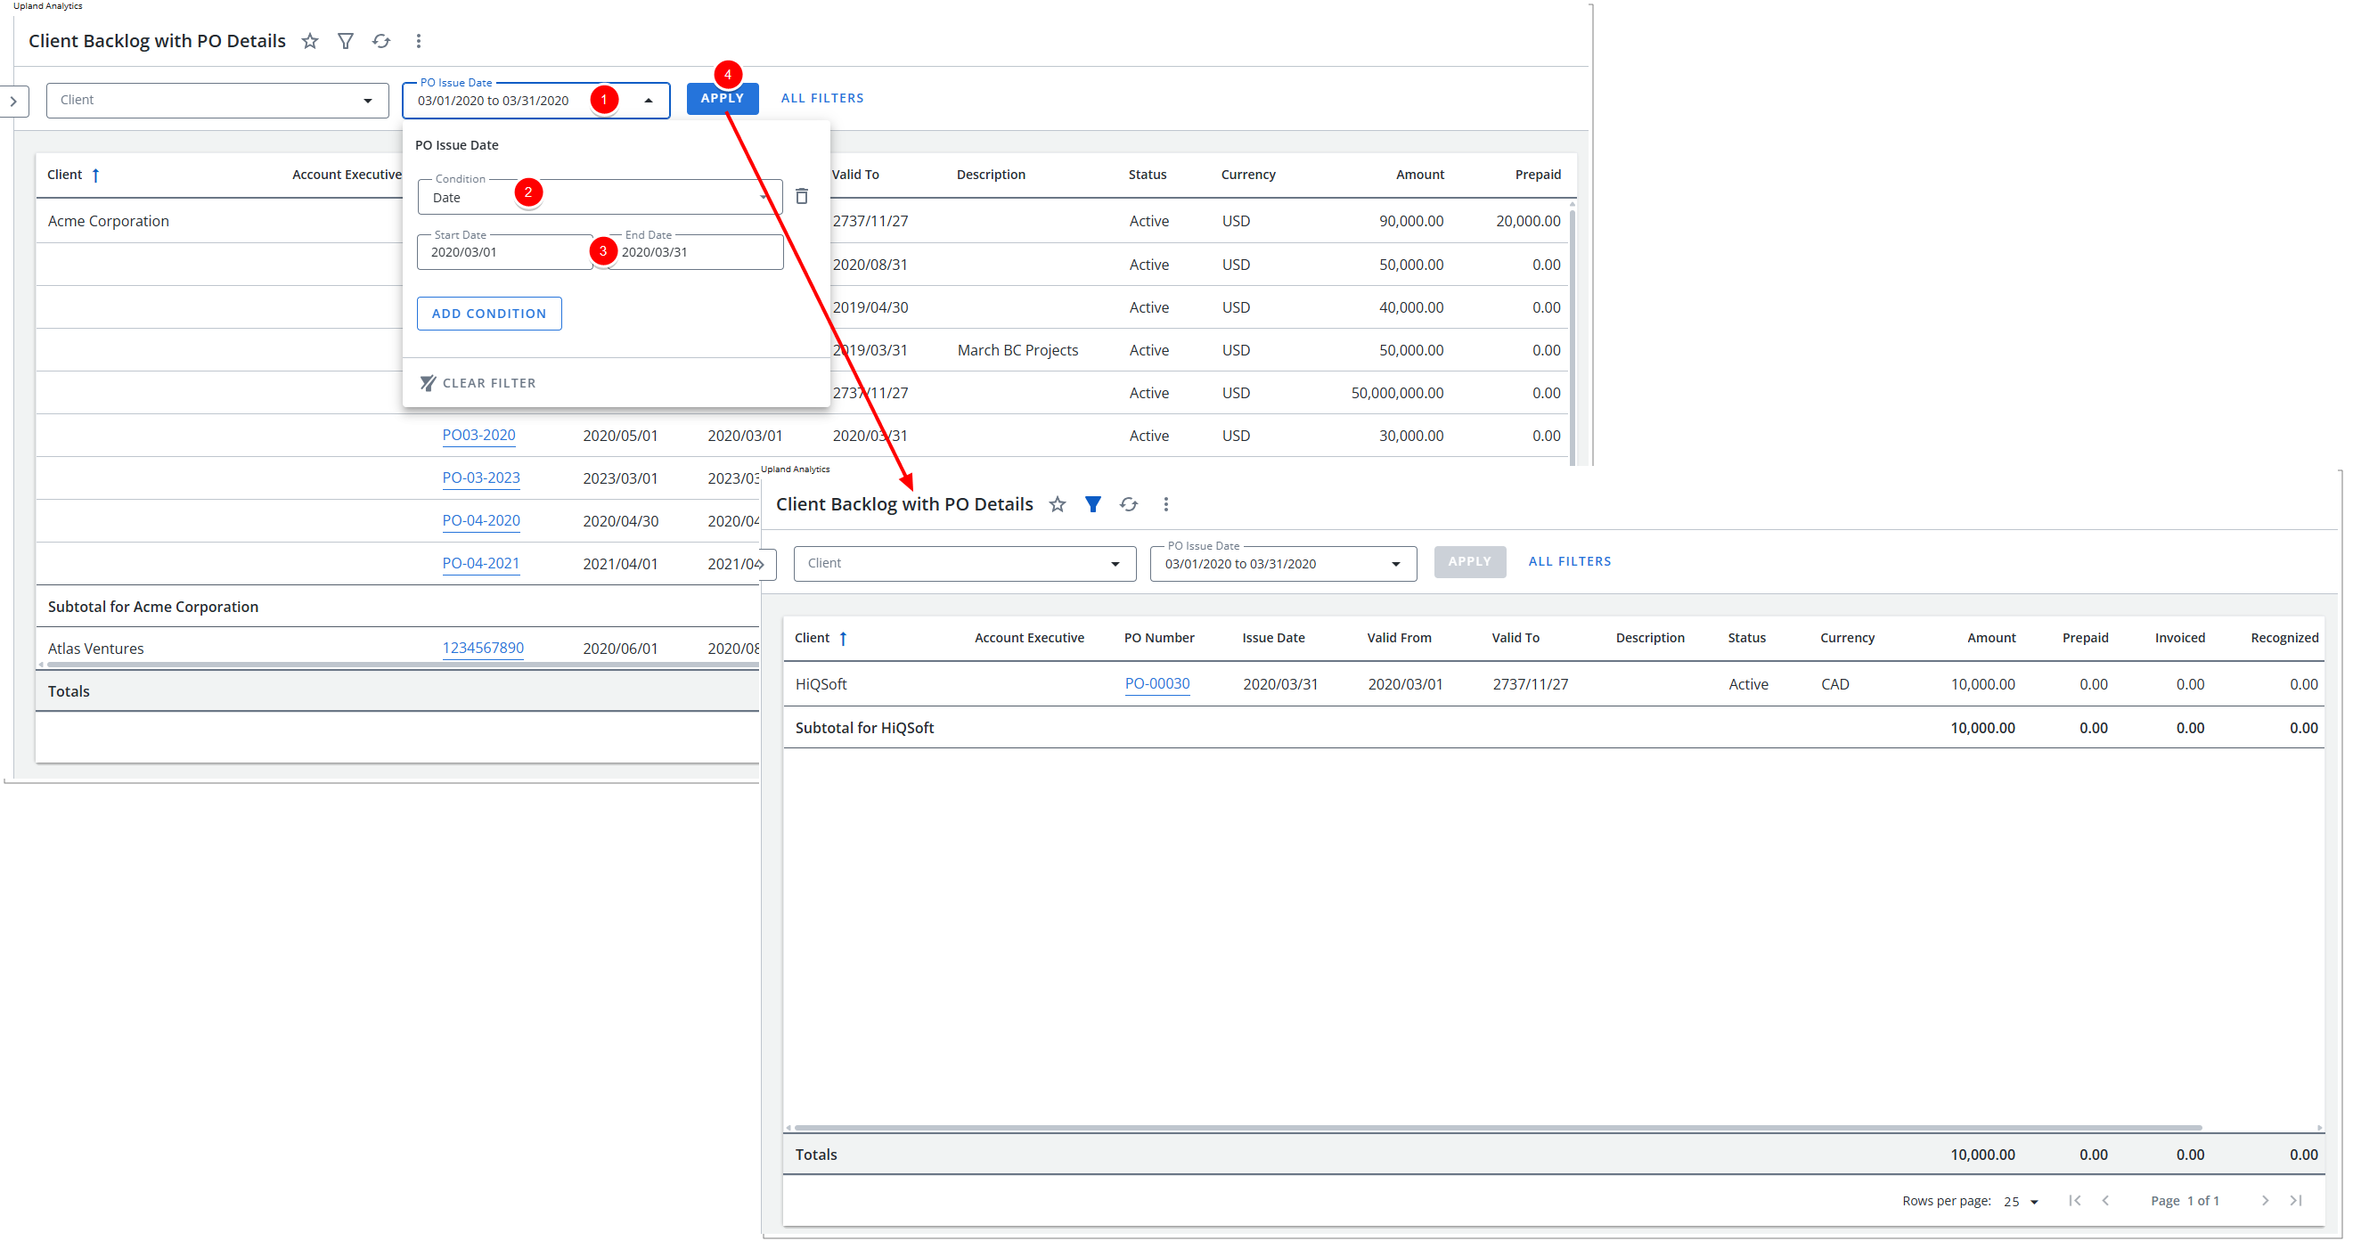Open three-dot more options menu in upper window

[x=419, y=41]
